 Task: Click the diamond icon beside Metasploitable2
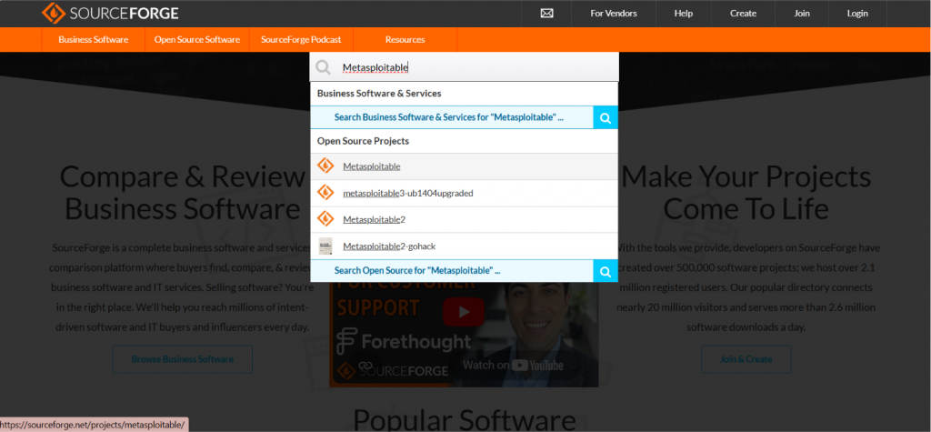point(325,219)
